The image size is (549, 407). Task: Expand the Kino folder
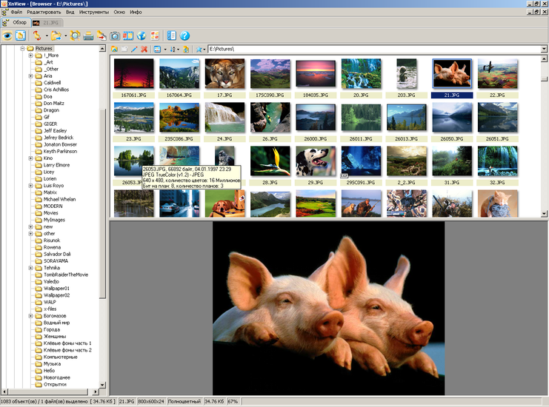31,158
